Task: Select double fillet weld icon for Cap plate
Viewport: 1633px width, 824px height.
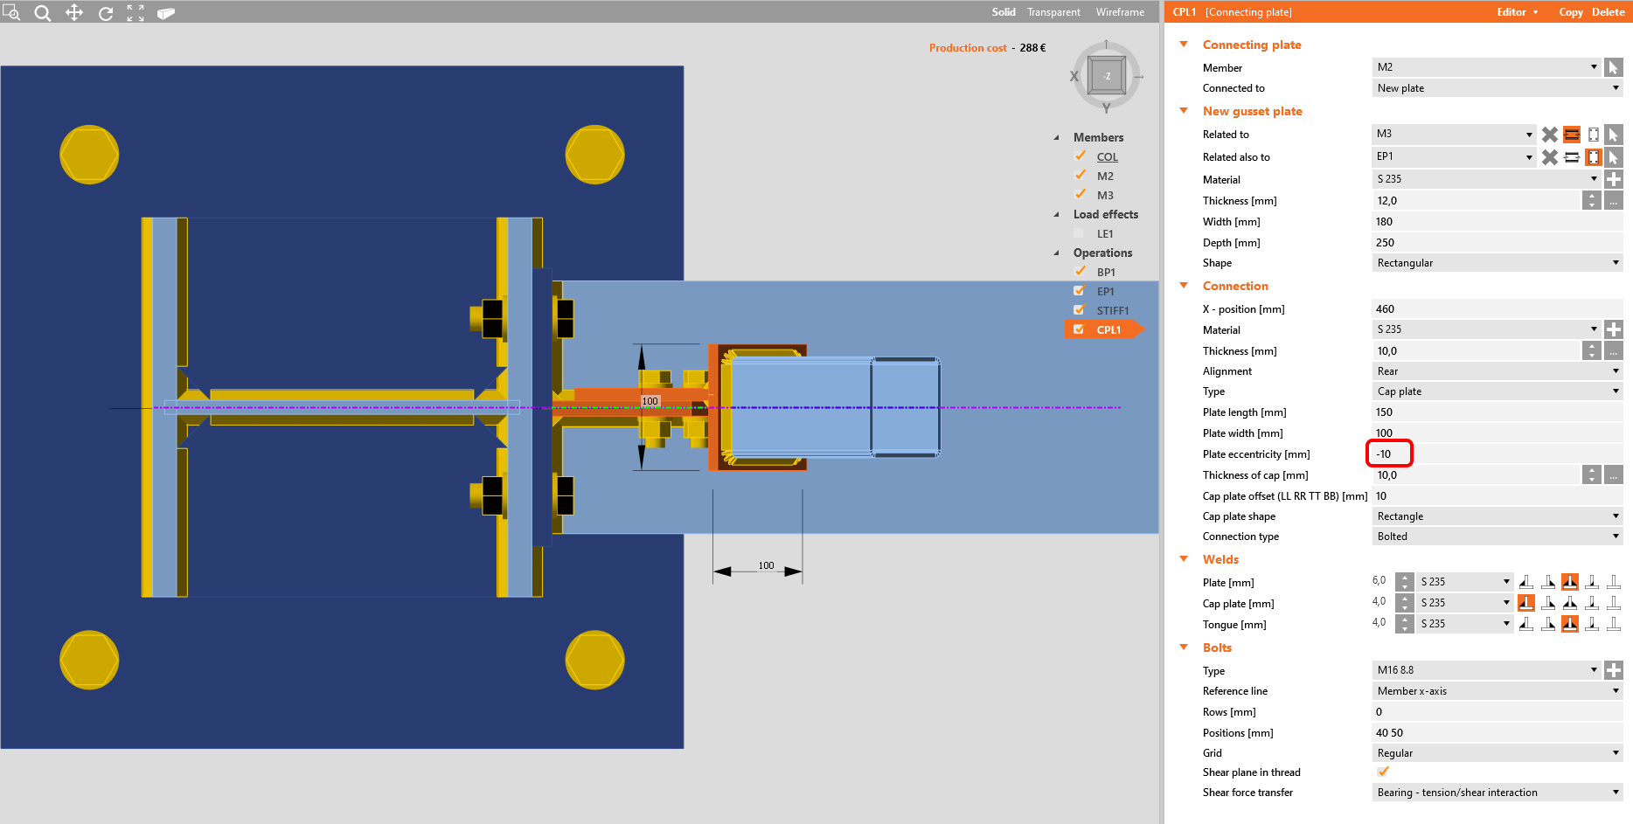Action: pos(1569,603)
